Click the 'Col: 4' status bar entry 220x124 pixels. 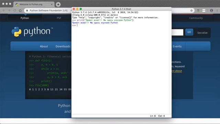[162, 116]
